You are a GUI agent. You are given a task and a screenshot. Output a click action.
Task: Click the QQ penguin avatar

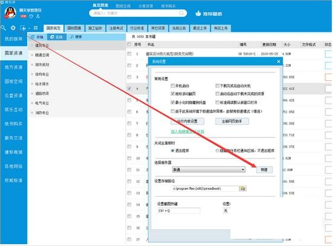pyautogui.click(x=10, y=12)
